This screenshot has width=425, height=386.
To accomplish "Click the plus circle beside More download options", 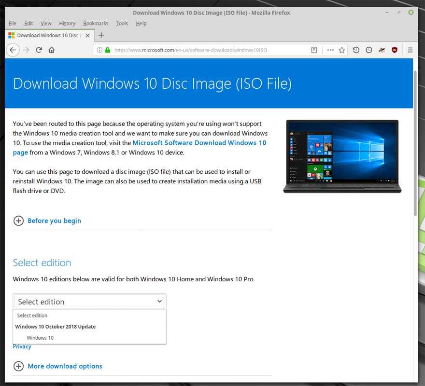I will tap(18, 366).
